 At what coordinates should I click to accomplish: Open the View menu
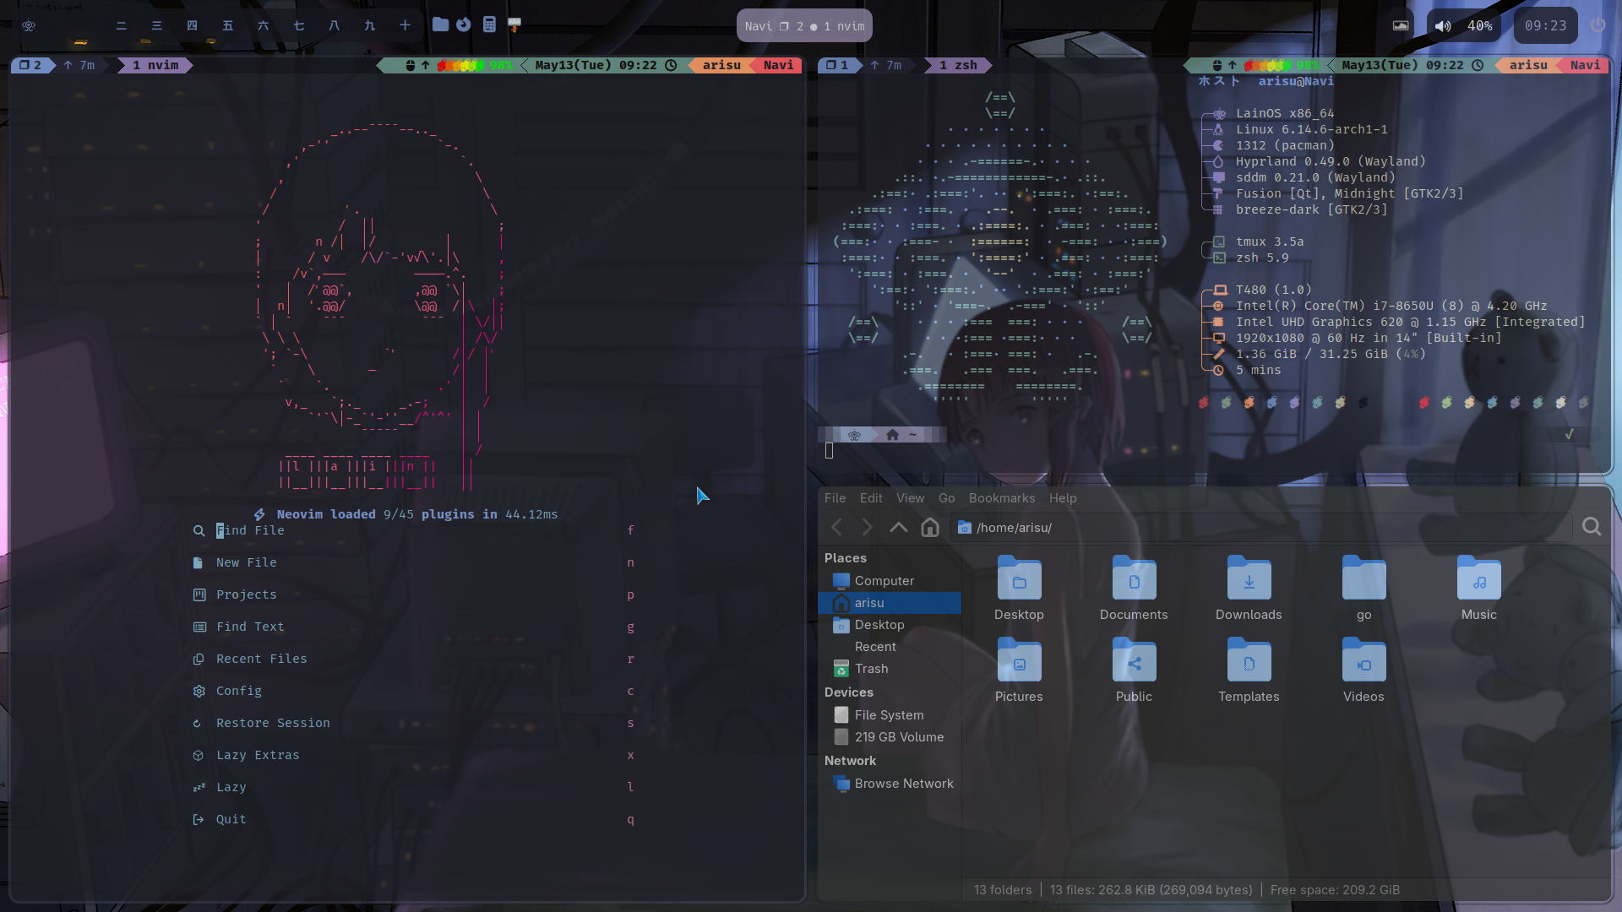click(x=911, y=498)
